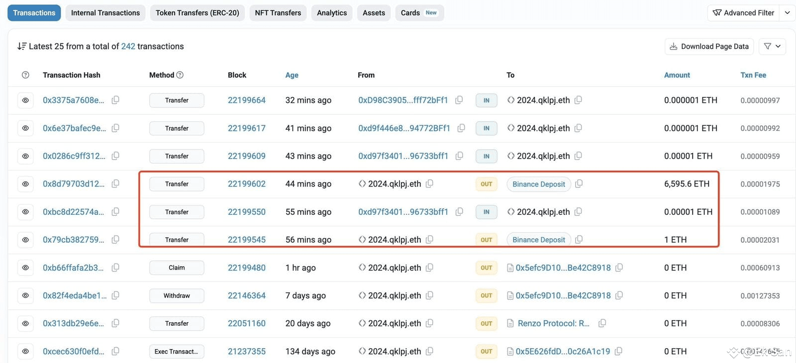
Task: Show quick view for transaction 0x82f4eda4be1
Action: coord(25,295)
